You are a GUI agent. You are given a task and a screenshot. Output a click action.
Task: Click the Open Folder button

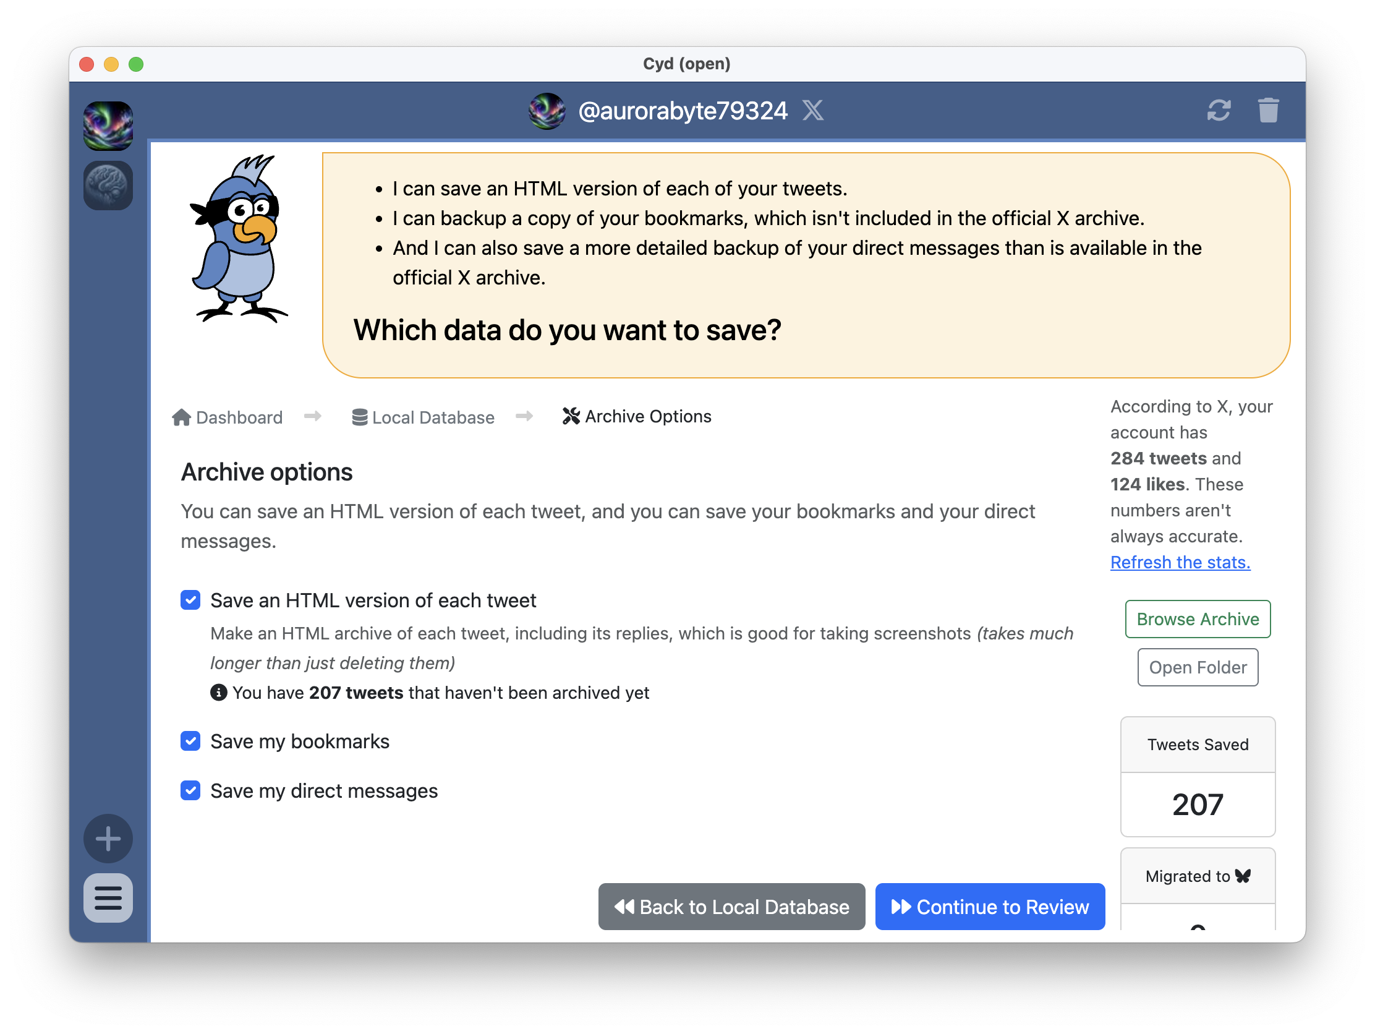[x=1196, y=667]
